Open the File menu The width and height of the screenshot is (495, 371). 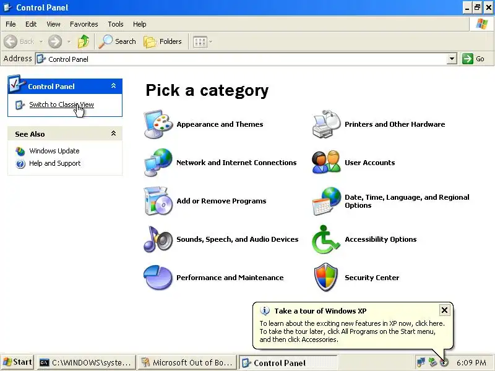point(11,24)
